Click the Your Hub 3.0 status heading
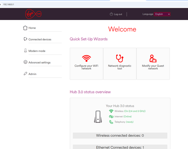The height and width of the screenshot is (149, 188). [x=120, y=106]
